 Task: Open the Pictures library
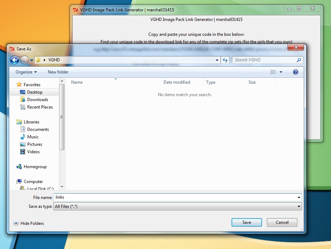35,144
